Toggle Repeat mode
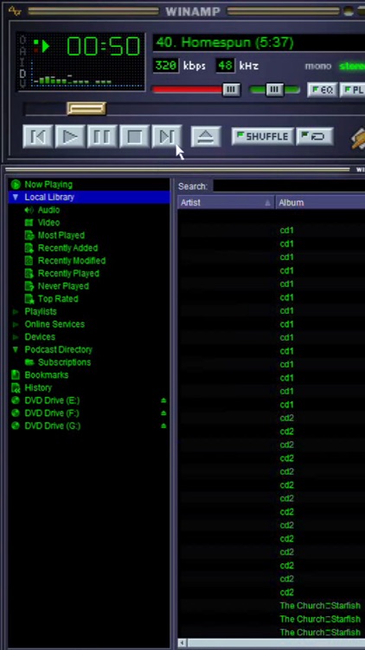Viewport: 365px width, 650px height. tap(315, 137)
